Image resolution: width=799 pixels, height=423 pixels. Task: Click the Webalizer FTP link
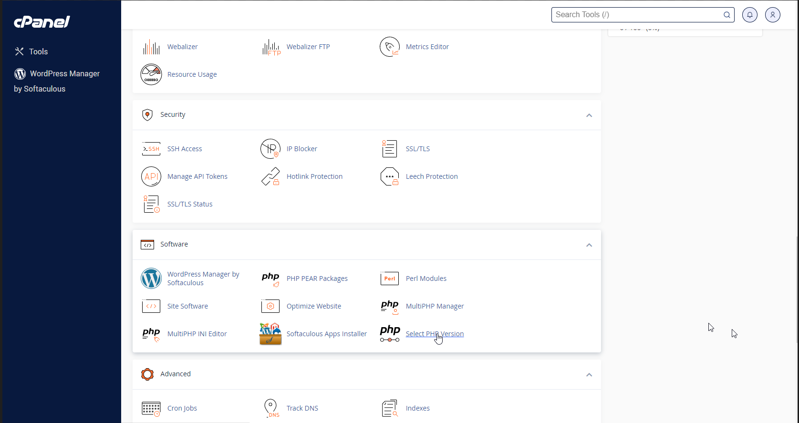[308, 47]
